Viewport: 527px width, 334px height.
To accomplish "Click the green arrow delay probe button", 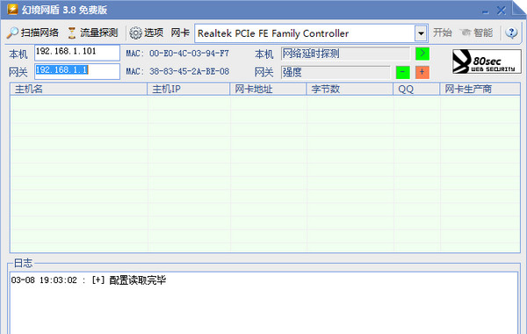I will (x=422, y=54).
